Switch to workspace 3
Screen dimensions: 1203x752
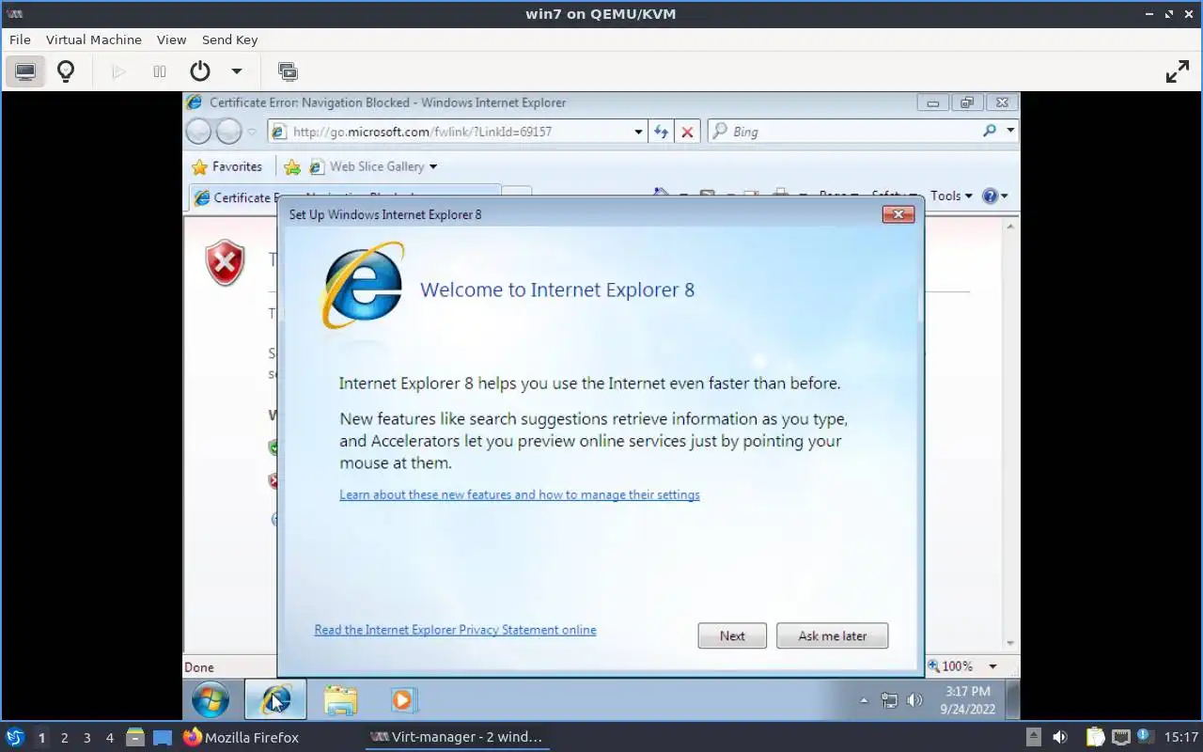(86, 738)
